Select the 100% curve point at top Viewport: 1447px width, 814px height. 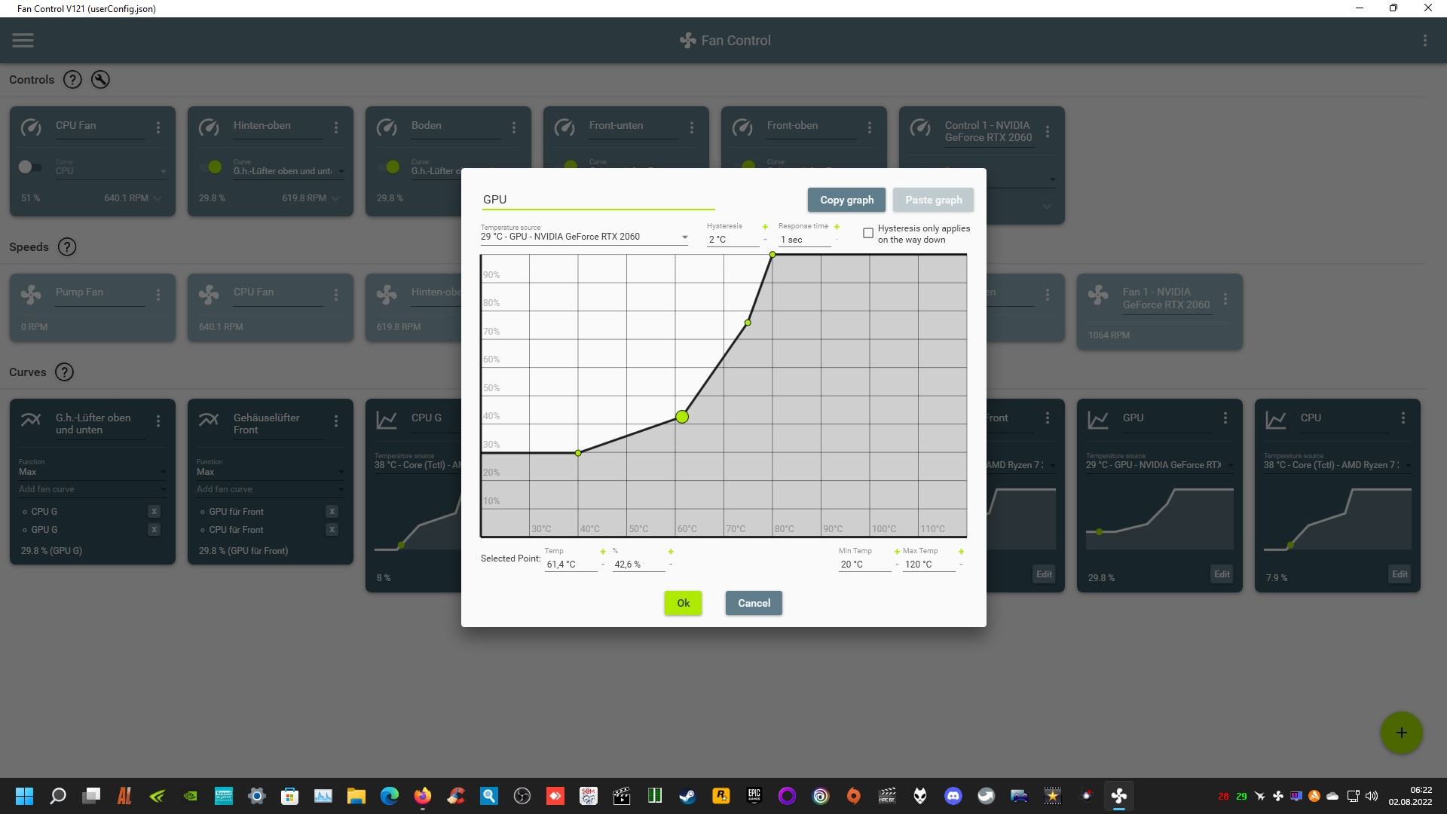coord(772,255)
